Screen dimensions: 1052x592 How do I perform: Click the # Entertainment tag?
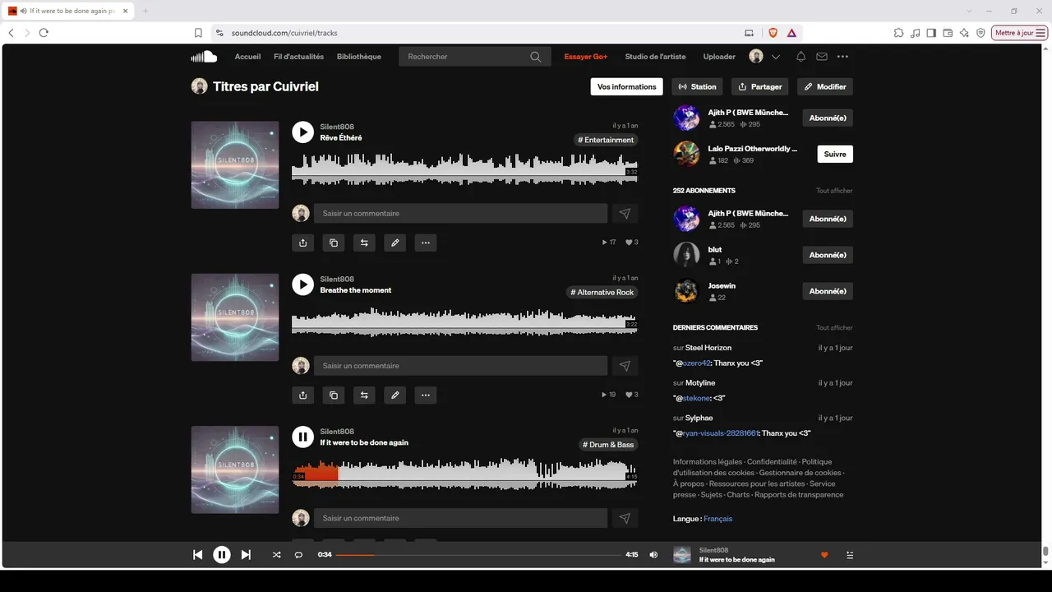pos(607,140)
